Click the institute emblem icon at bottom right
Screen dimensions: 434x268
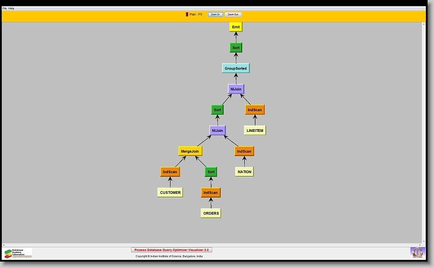(x=416, y=252)
